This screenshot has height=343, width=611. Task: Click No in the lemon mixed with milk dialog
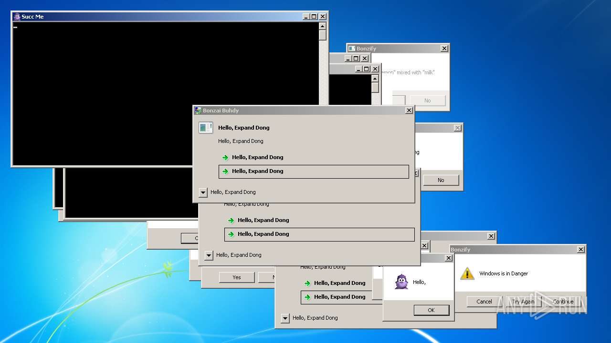pos(428,101)
